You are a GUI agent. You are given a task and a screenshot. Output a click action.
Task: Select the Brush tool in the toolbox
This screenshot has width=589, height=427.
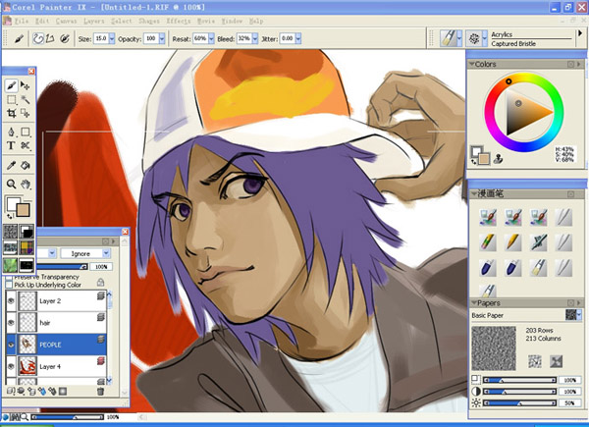tap(11, 85)
